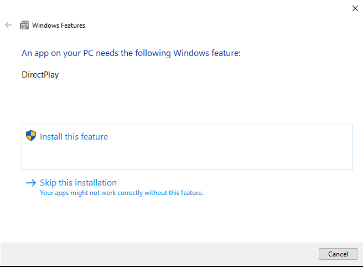
Task: Click the blue arrow beside Skip this installation
Action: pyautogui.click(x=31, y=183)
